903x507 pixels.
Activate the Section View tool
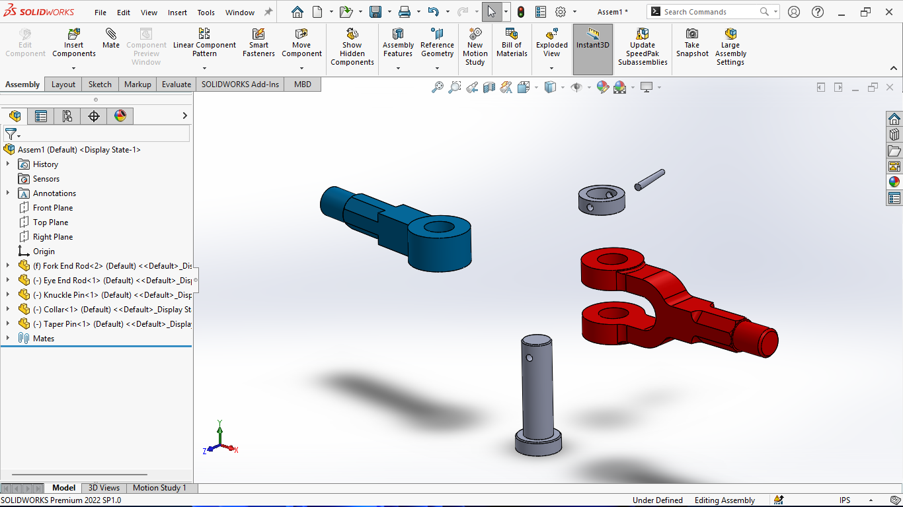click(489, 87)
